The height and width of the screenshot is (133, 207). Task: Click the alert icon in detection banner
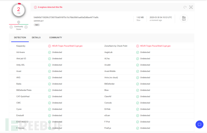tap(35, 7)
